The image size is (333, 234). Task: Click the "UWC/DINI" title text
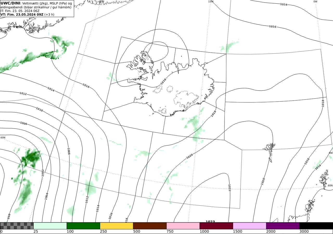tap(10, 3)
